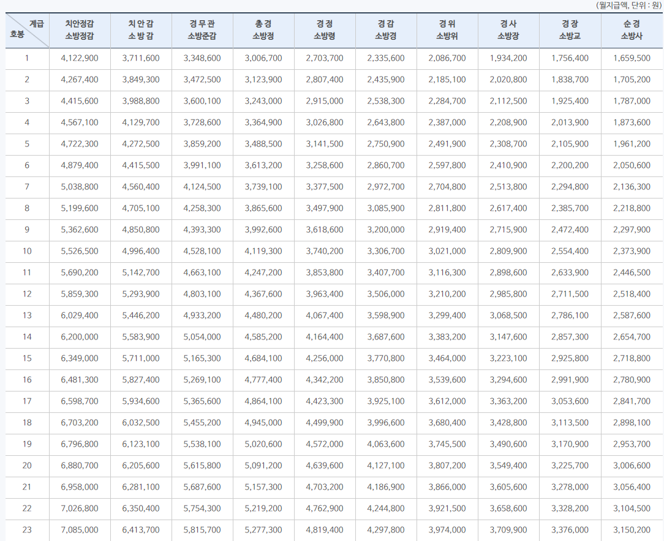
Task: Select the 치안정감 소방정감 column header
Action: 80,30
